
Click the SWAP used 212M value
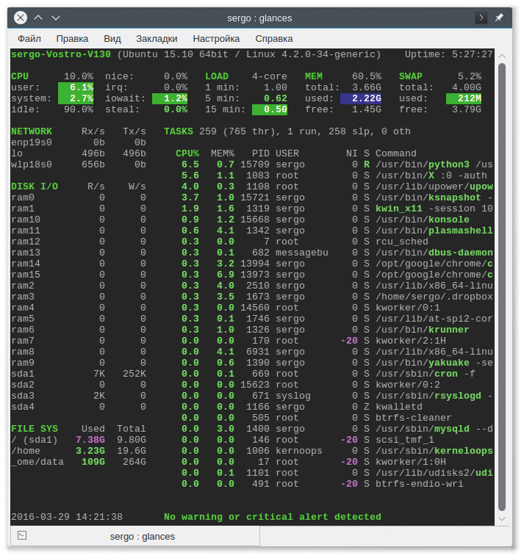(464, 98)
